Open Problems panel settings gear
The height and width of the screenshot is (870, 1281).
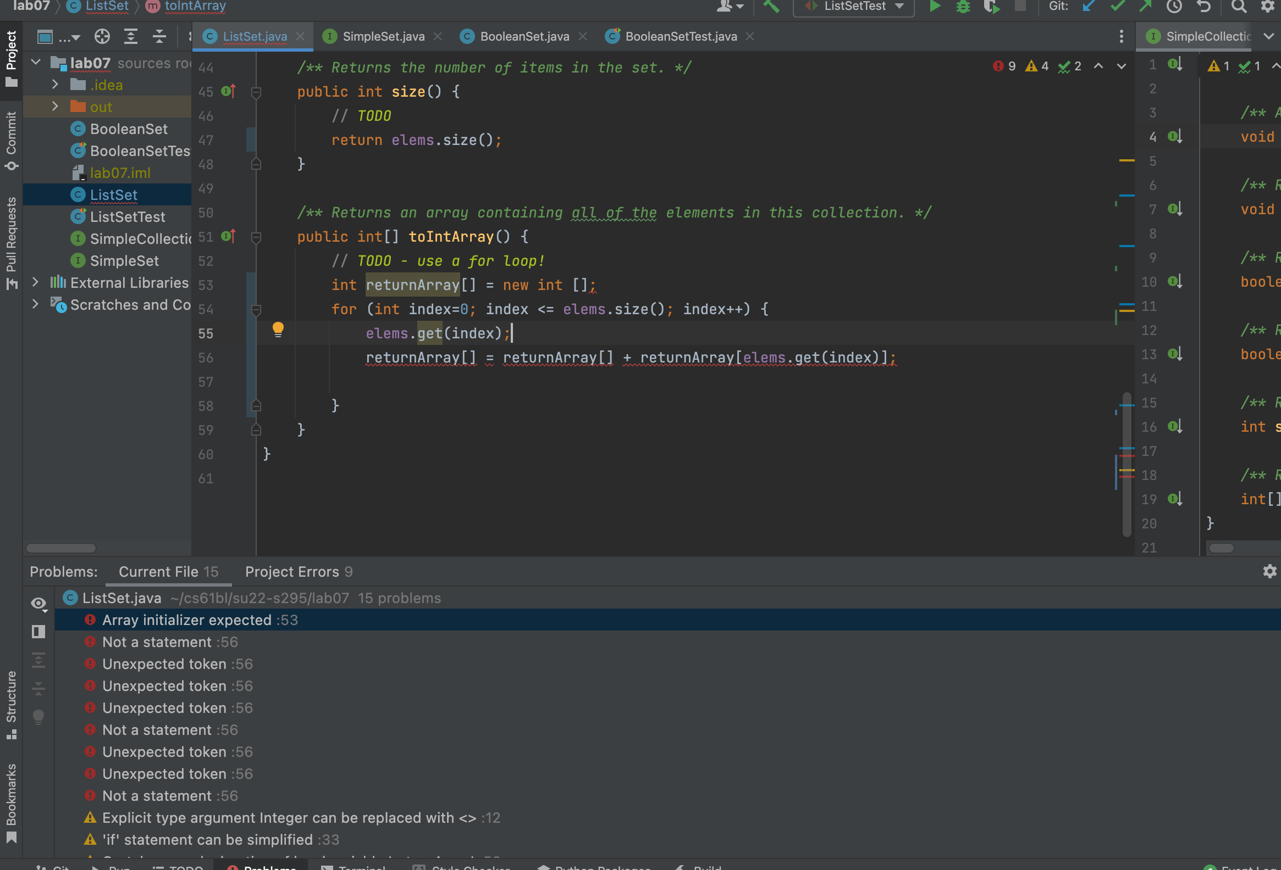pyautogui.click(x=1269, y=571)
